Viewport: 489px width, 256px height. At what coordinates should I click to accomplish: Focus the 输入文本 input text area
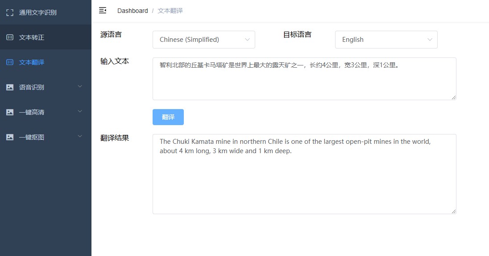[304, 79]
